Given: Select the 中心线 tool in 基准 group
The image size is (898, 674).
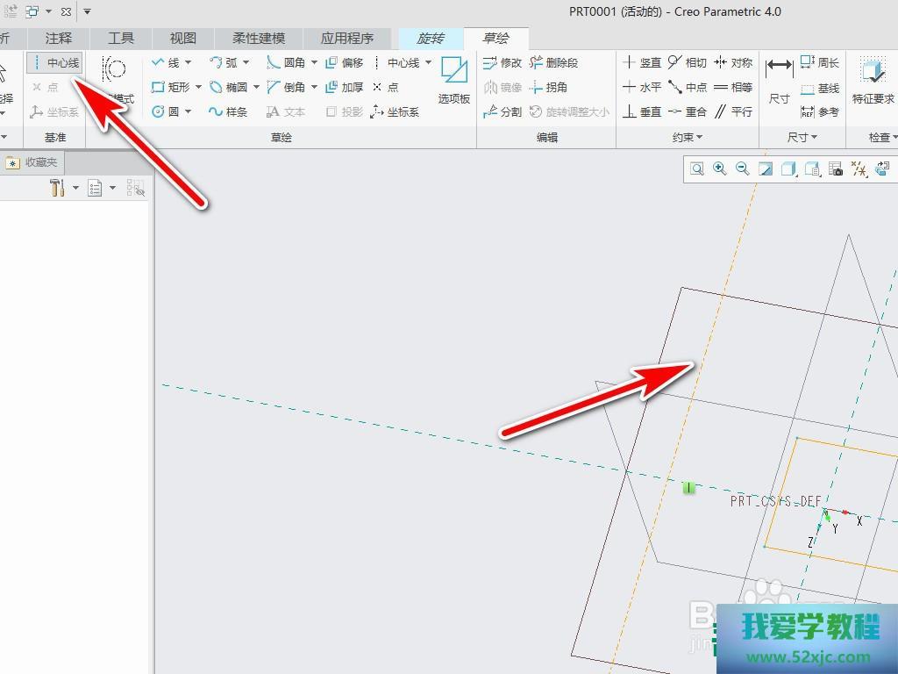Looking at the screenshot, I should point(54,63).
